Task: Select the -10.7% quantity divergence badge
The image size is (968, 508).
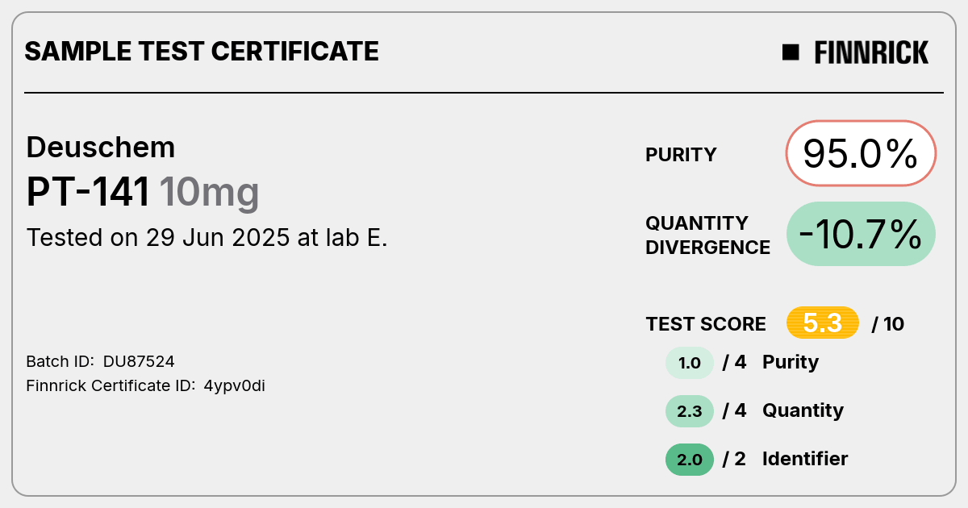Action: [861, 234]
